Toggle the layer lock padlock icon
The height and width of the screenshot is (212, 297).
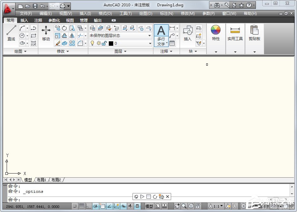click(104, 43)
